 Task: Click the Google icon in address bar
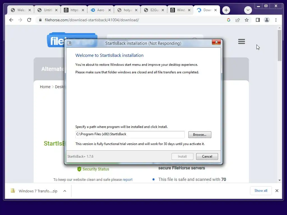pyautogui.click(x=229, y=20)
